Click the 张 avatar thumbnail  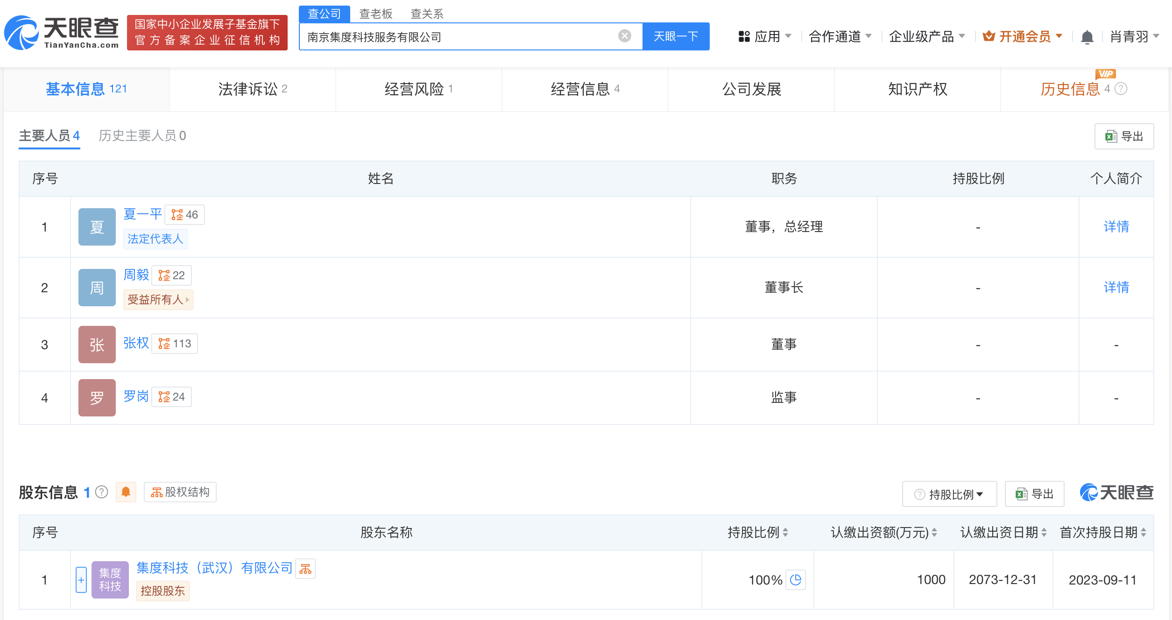point(97,345)
